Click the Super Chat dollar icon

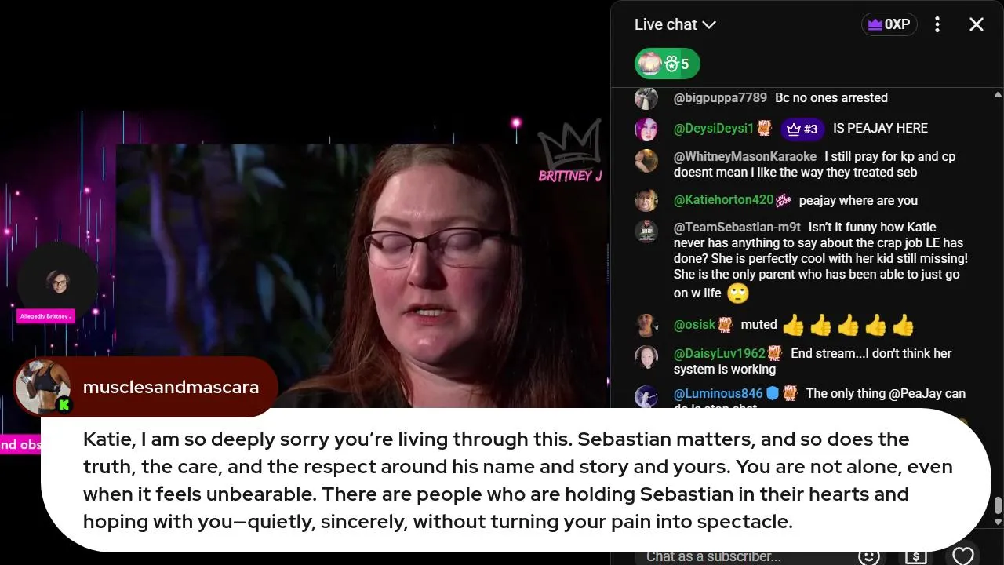pyautogui.click(x=915, y=556)
